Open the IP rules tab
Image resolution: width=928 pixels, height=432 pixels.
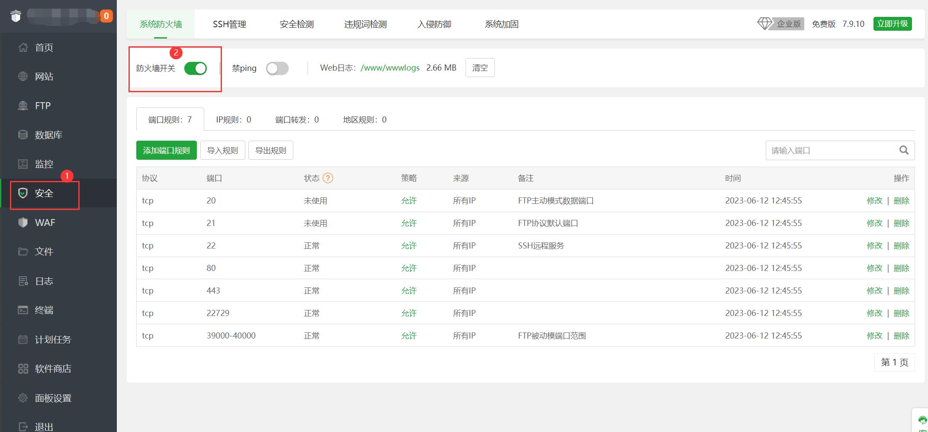click(x=233, y=120)
